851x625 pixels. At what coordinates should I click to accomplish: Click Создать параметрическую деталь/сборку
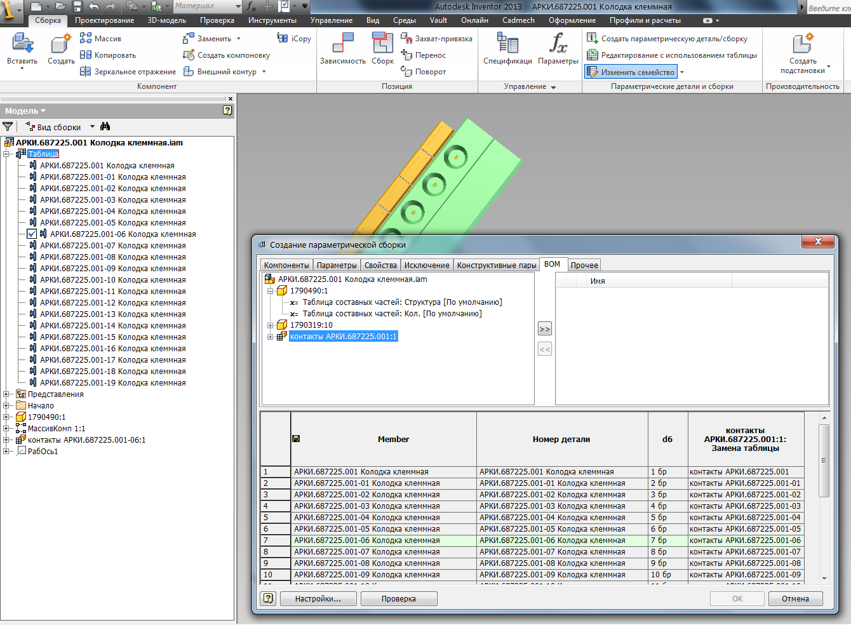[x=666, y=39]
